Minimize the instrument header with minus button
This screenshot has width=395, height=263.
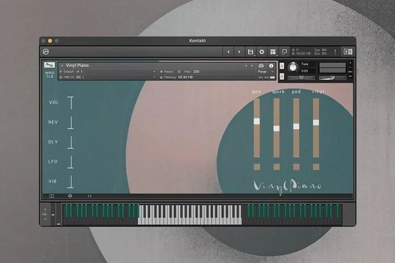point(350,67)
